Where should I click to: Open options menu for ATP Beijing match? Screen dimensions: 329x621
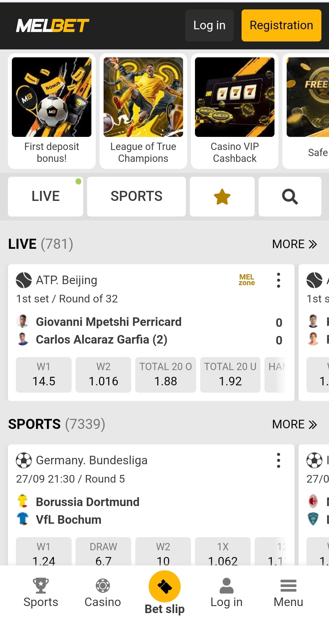(x=278, y=280)
